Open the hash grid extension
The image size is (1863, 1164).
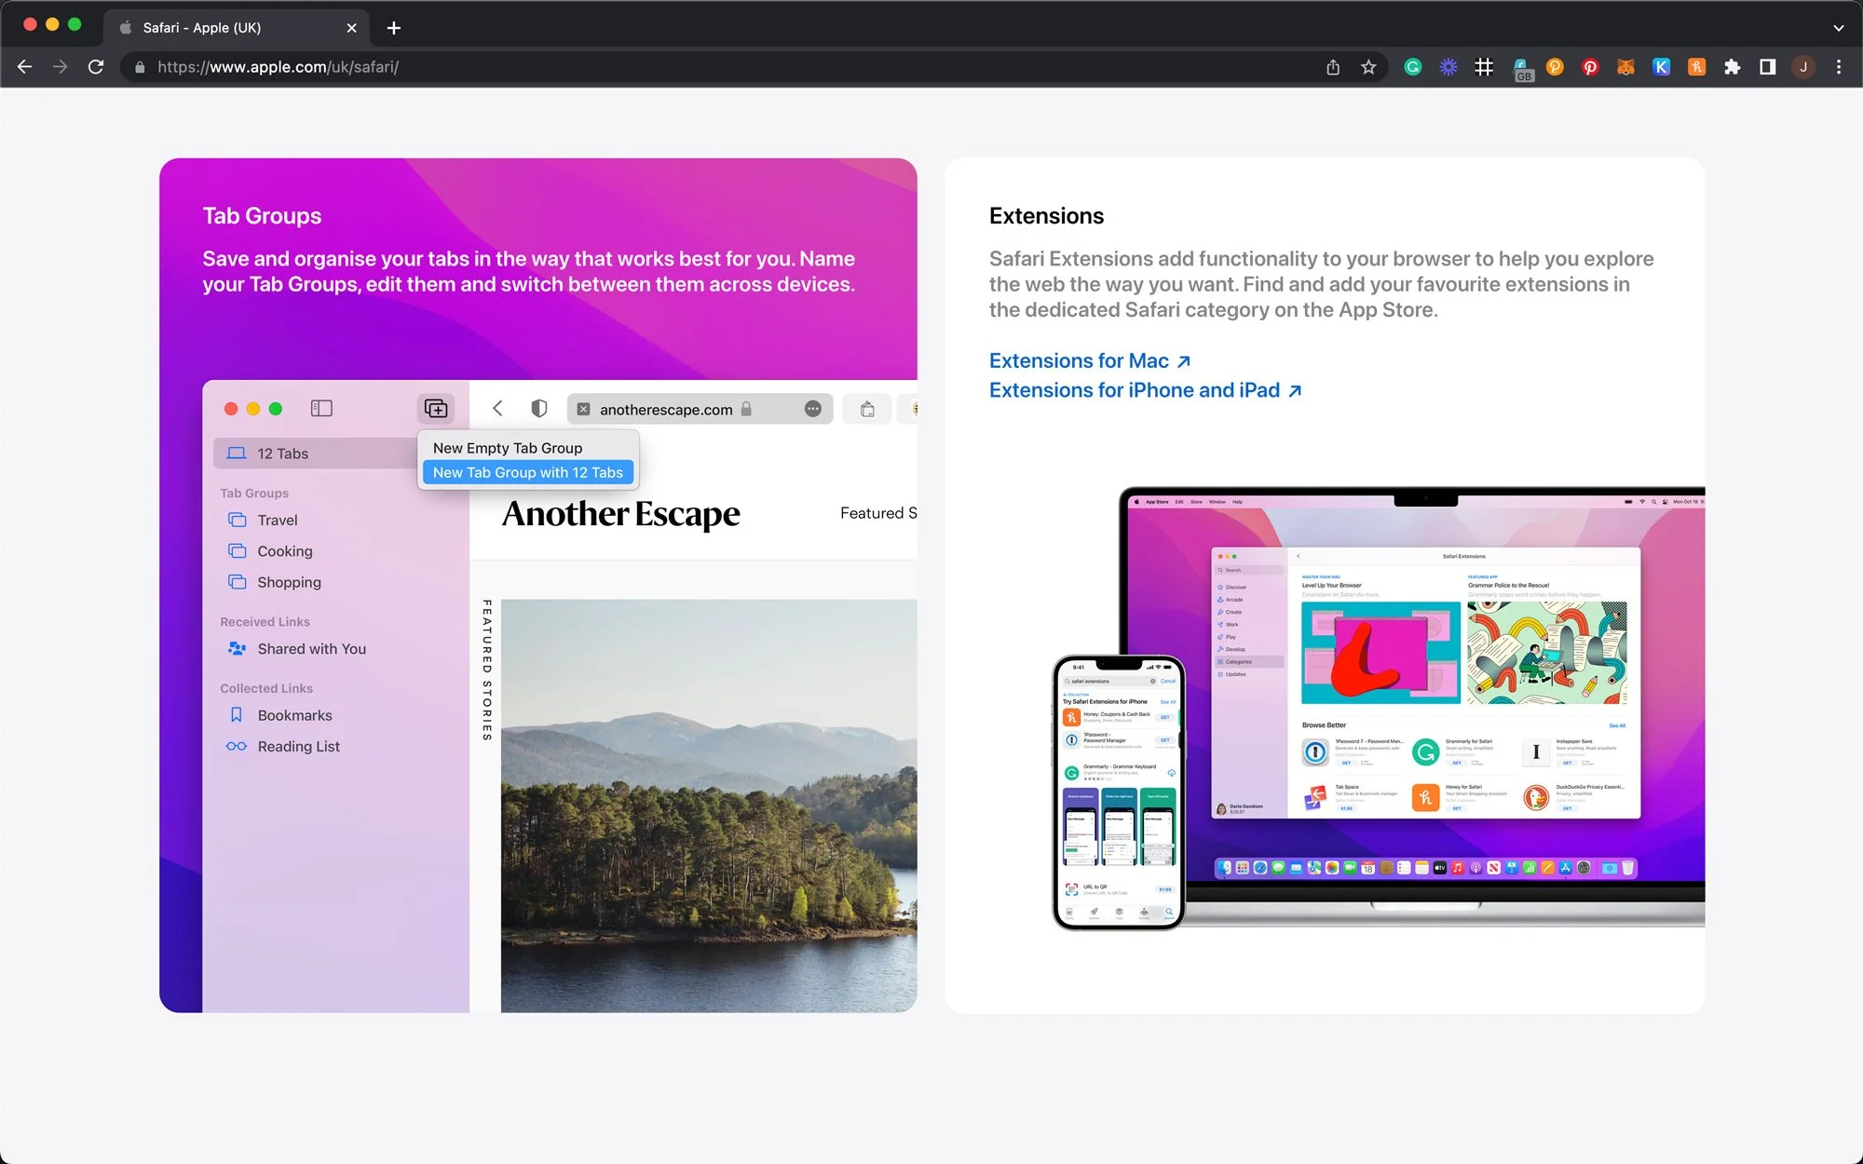click(x=1484, y=67)
